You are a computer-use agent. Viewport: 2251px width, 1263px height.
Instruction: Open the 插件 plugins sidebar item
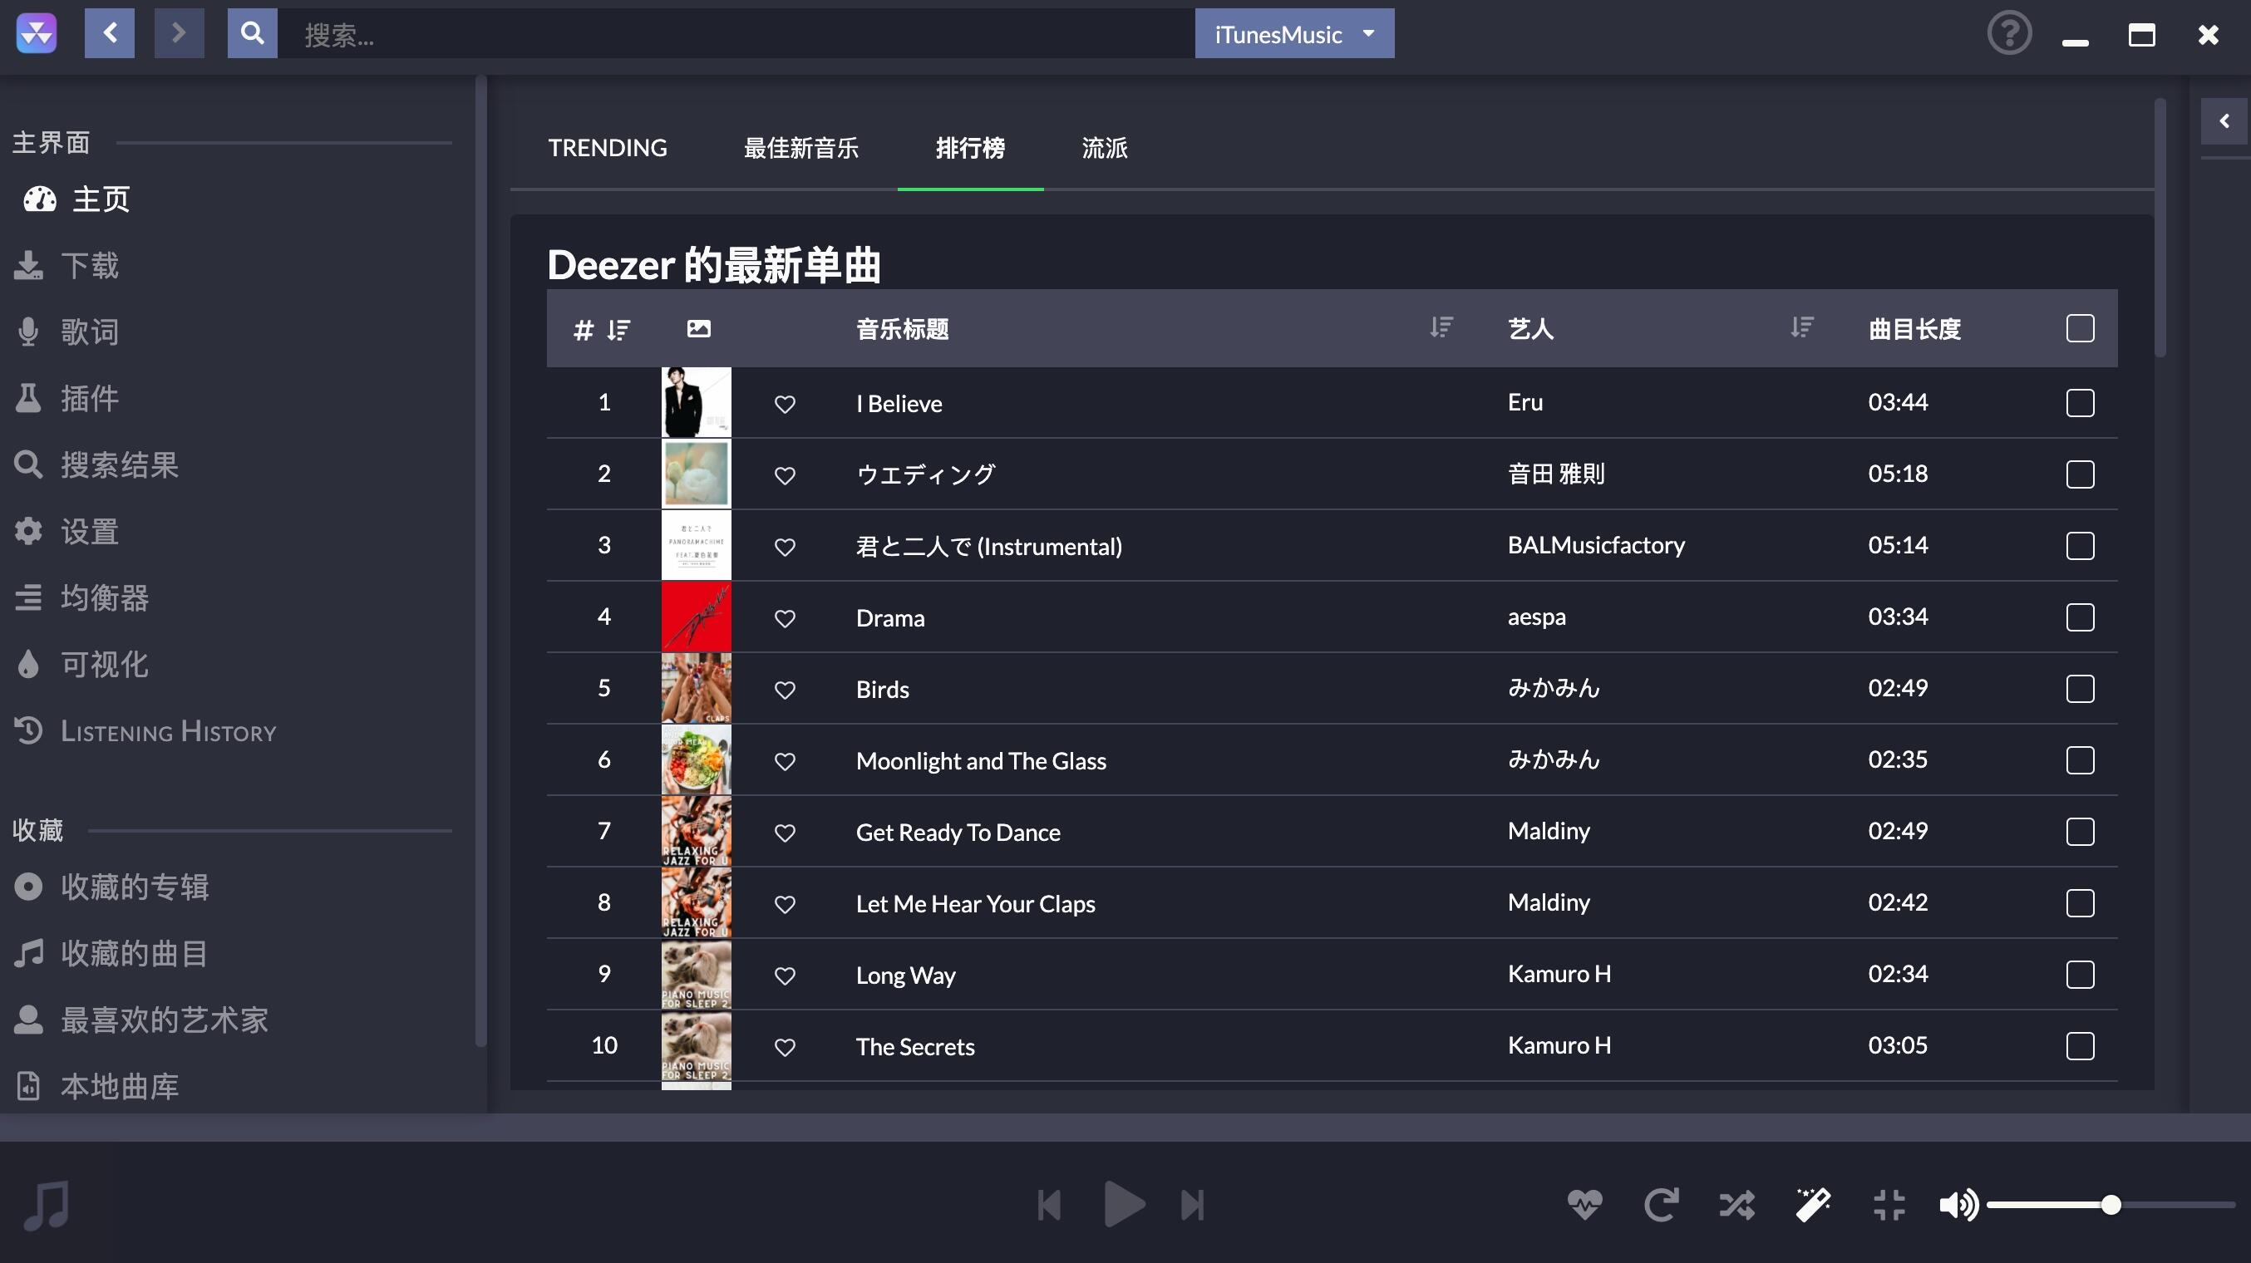(x=66, y=398)
